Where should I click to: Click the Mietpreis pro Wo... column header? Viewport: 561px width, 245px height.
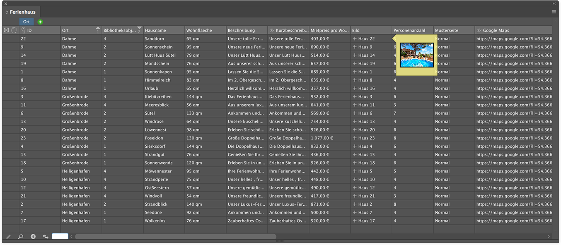point(329,30)
